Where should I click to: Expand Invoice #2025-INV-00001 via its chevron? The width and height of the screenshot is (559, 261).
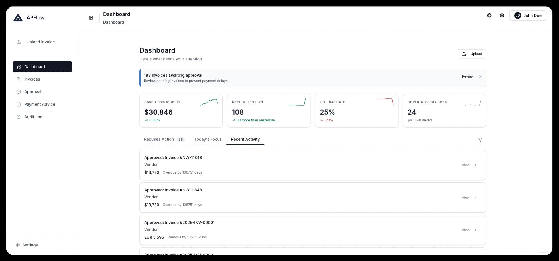point(475,230)
